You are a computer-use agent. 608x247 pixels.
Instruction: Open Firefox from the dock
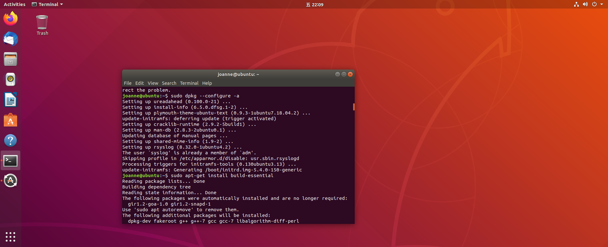(x=10, y=19)
